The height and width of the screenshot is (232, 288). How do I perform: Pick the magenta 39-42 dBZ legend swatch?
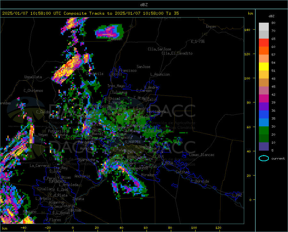[264, 99]
